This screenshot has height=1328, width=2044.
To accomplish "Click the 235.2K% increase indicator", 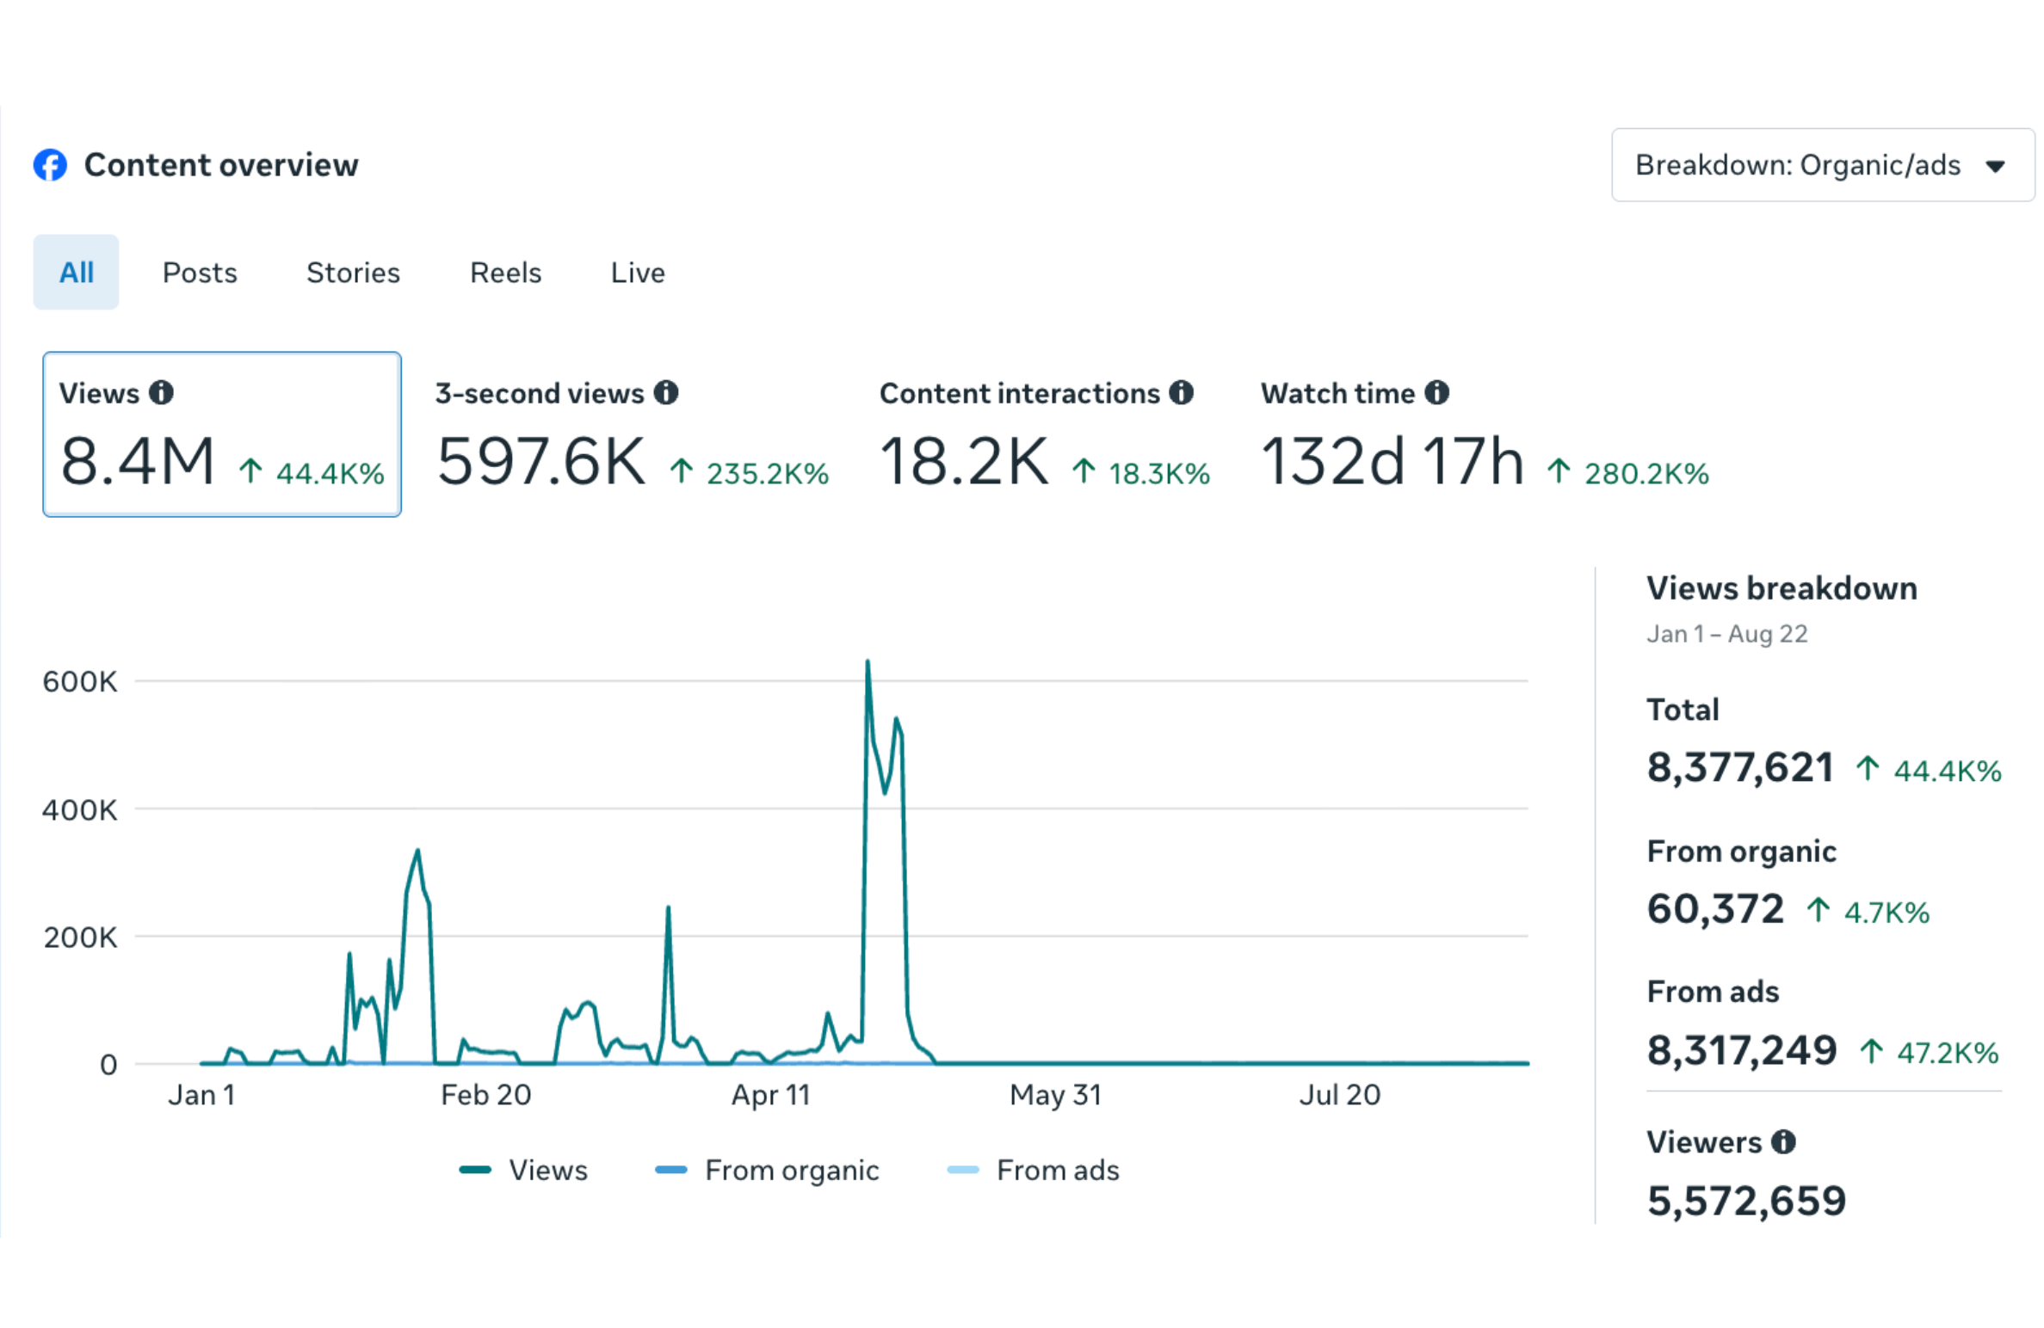I will [749, 473].
